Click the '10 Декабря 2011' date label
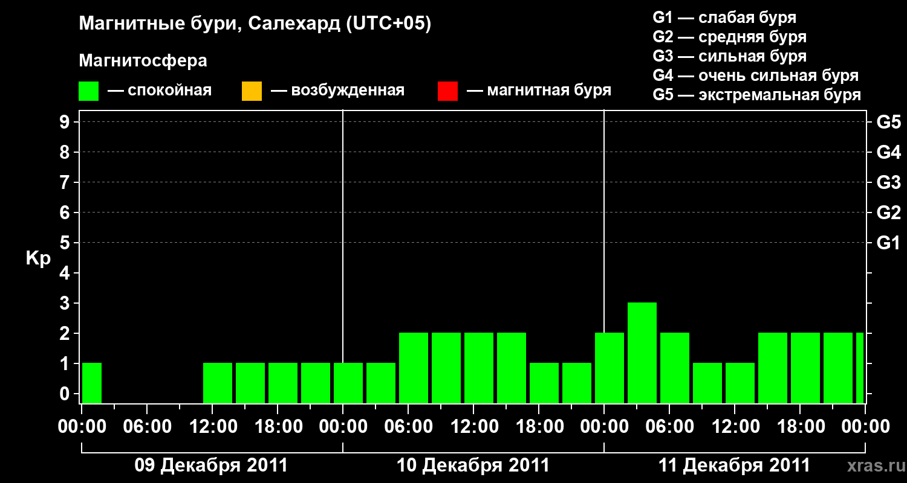This screenshot has height=483, width=907. (473, 465)
